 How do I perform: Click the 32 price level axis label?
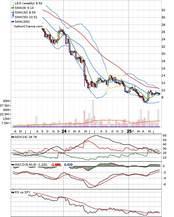tap(163, 10)
